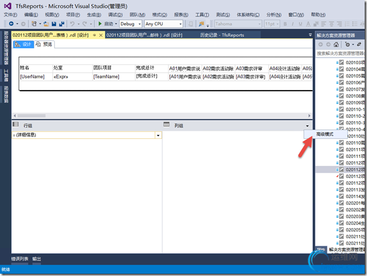Image resolution: width=367 pixels, height=276 pixels.
Task: Open the 文件(F) menu
Action: [x=10, y=15]
